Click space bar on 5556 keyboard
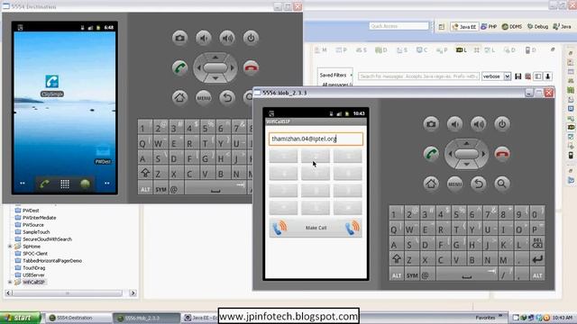This screenshot has width=577, height=324. pos(467,275)
